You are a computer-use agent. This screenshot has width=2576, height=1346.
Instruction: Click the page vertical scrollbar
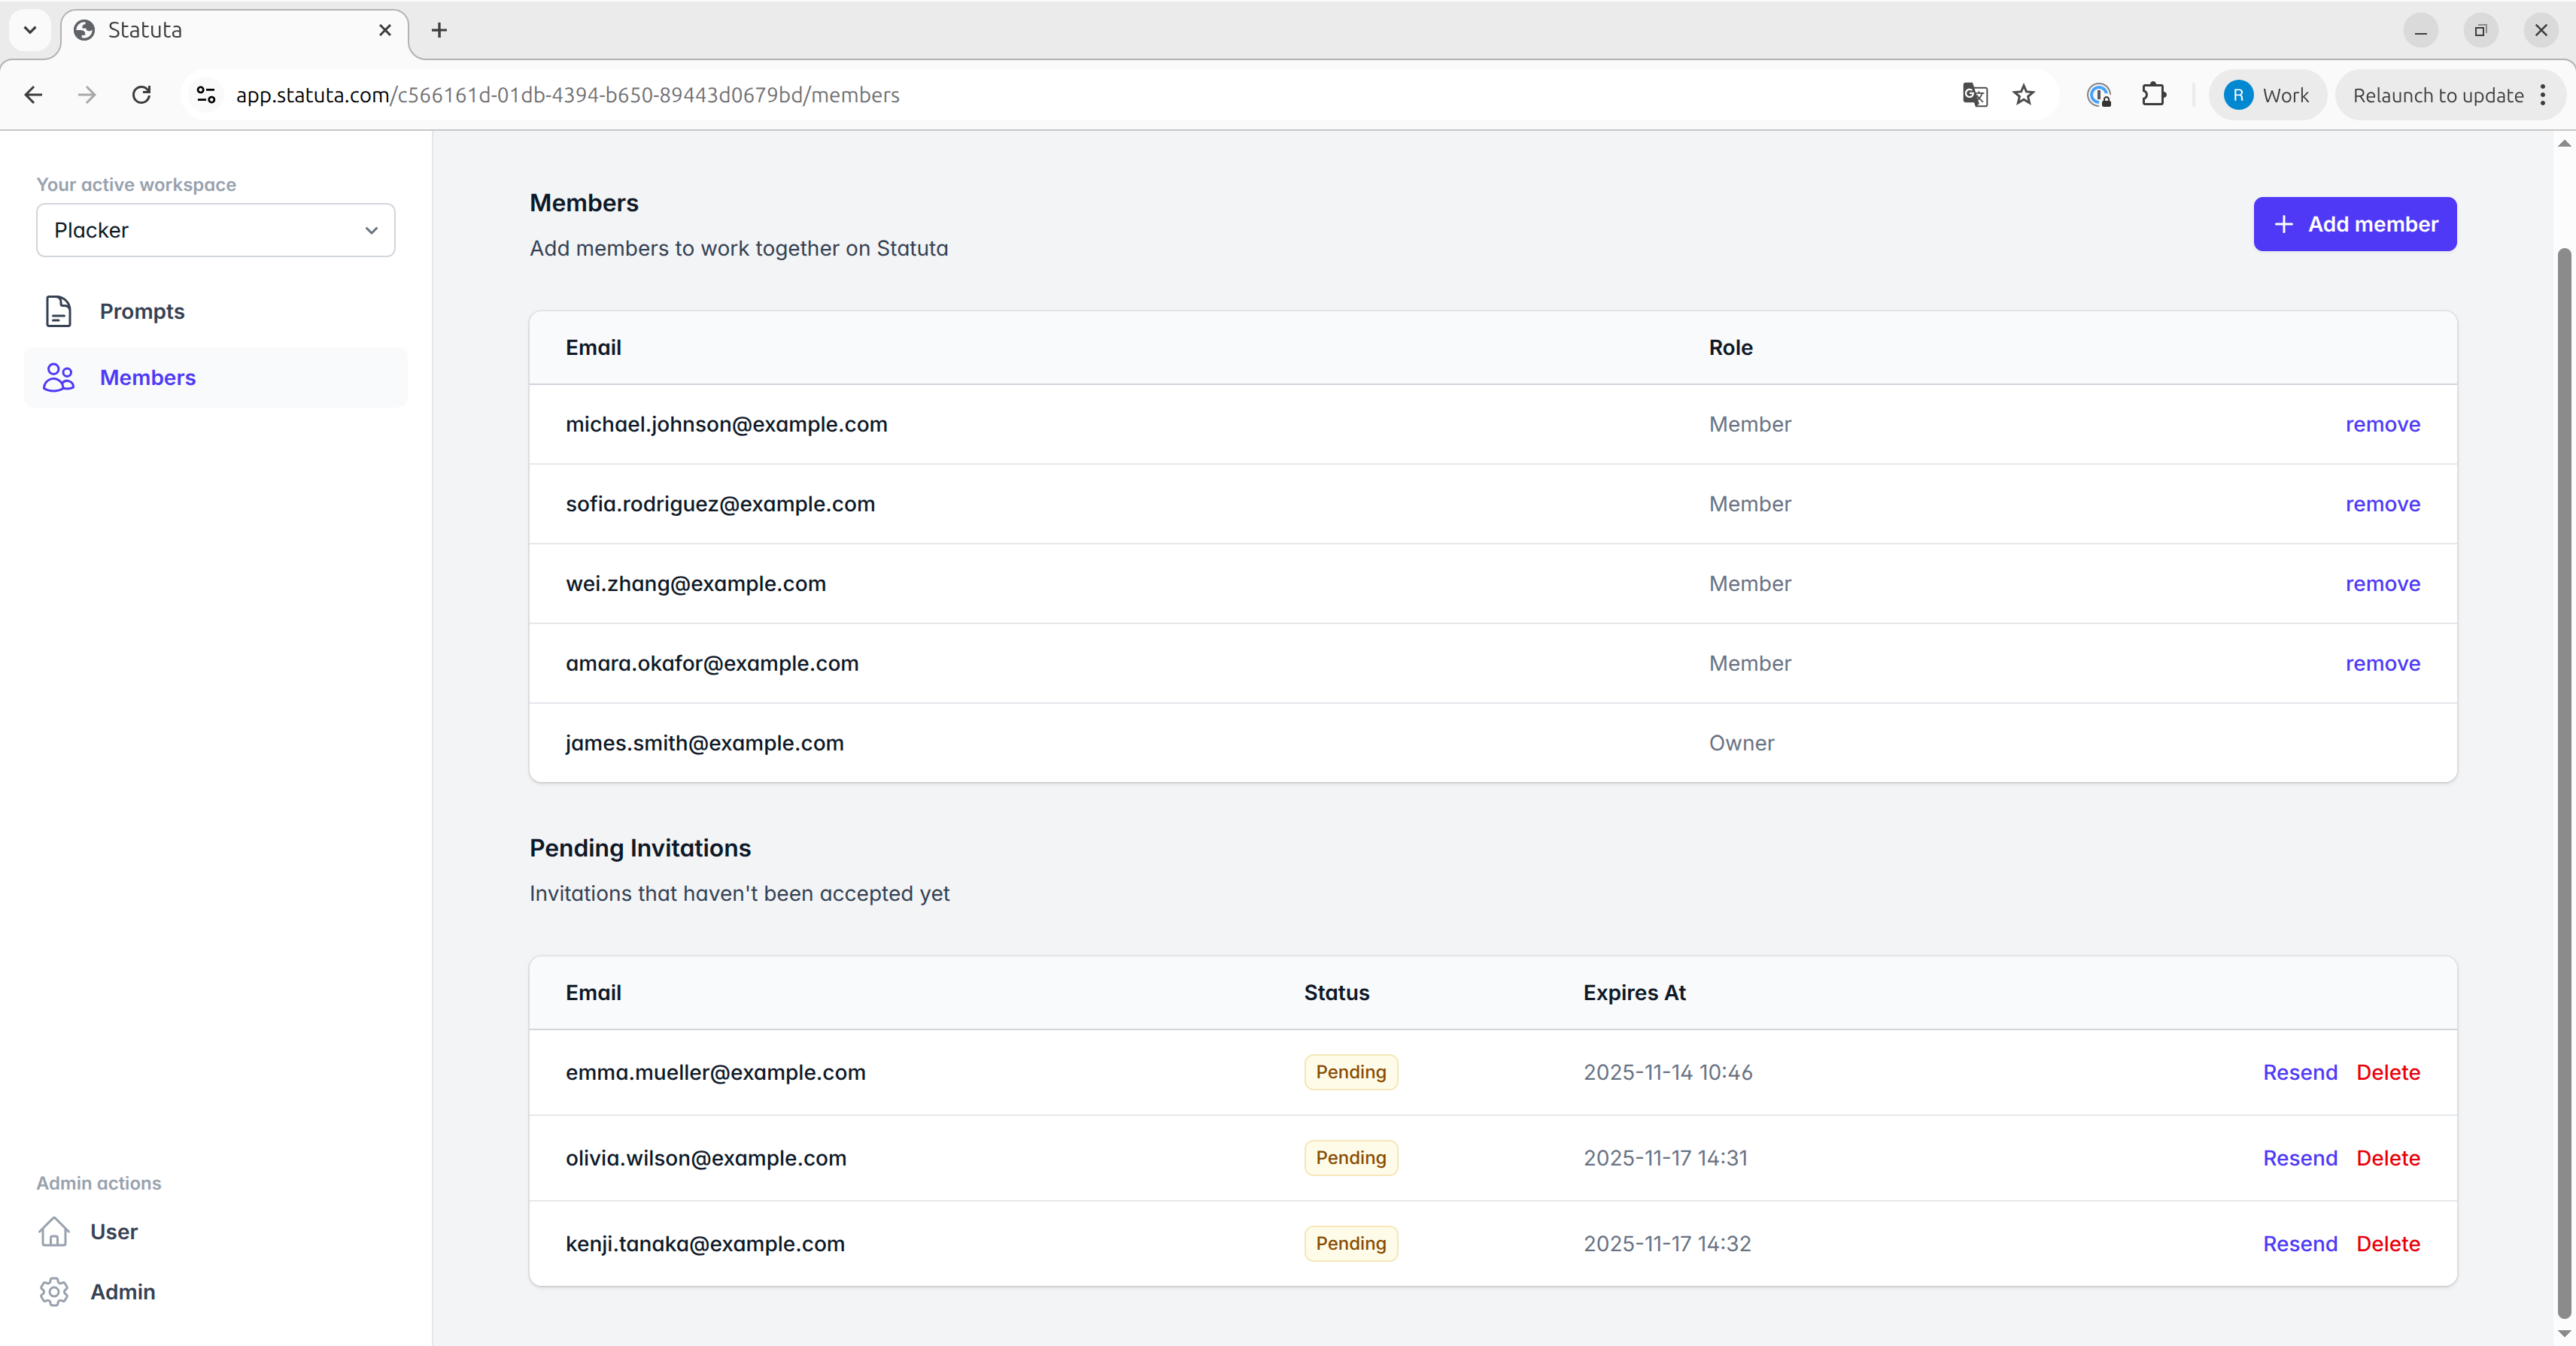coord(2563,780)
